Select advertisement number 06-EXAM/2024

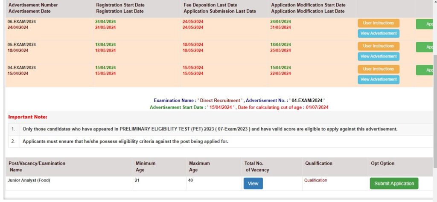point(22,22)
